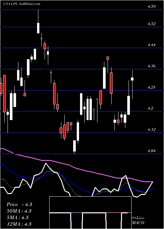Click the 4.04 price axis label
Viewport: 164px width, 229px height.
pyautogui.click(x=152, y=151)
